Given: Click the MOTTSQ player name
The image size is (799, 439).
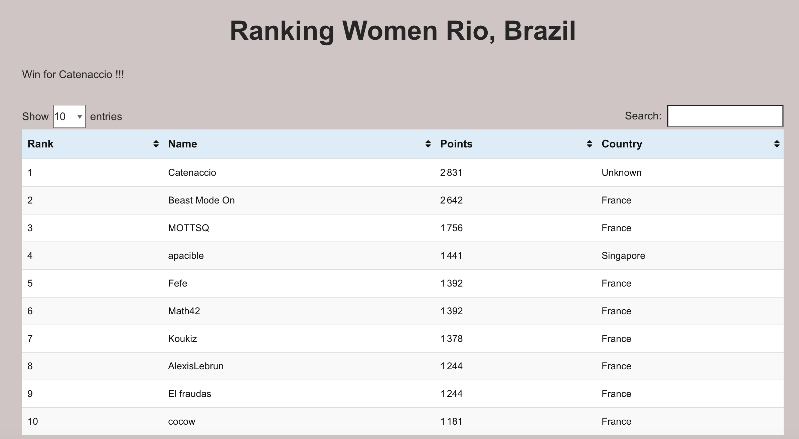Looking at the screenshot, I should 188,228.
